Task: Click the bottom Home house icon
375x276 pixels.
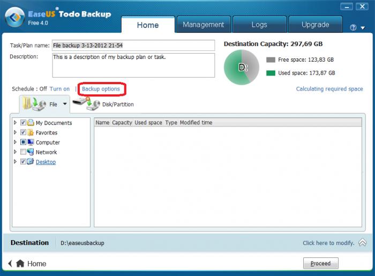Action: tap(20, 264)
